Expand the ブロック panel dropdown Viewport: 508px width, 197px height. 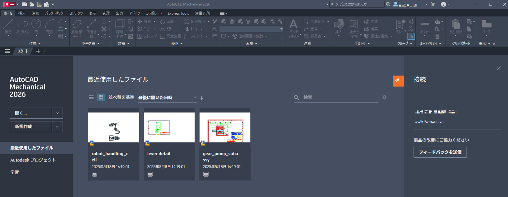362,43
